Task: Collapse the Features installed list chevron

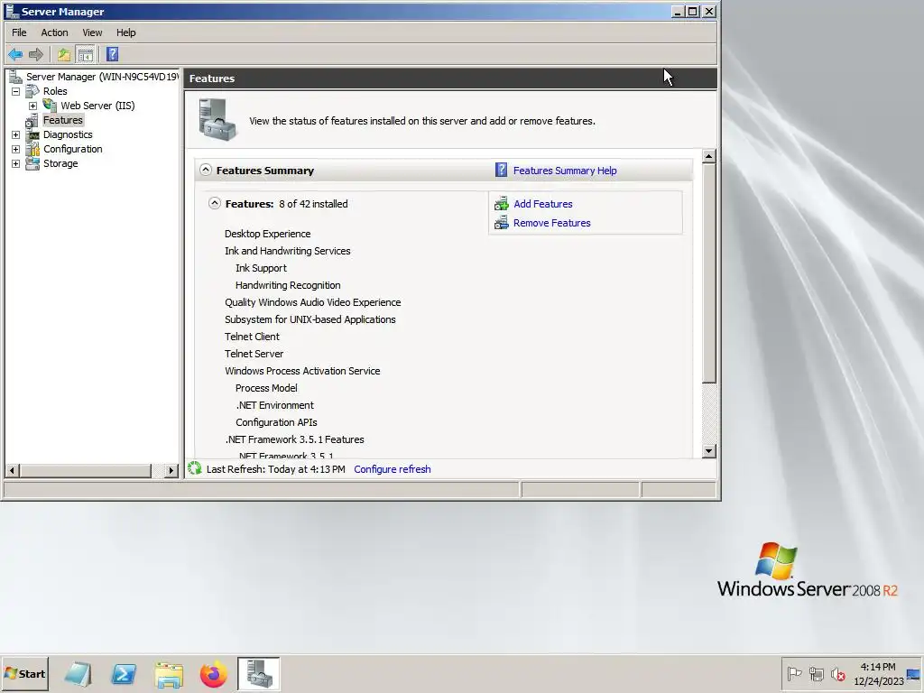Action: tap(215, 203)
